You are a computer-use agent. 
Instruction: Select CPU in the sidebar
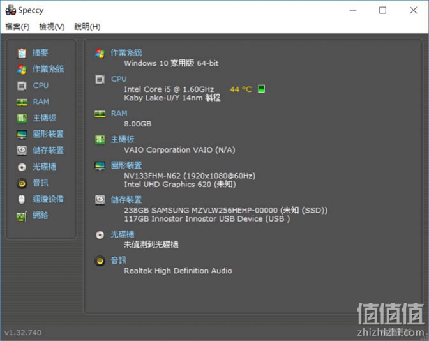pyautogui.click(x=41, y=86)
